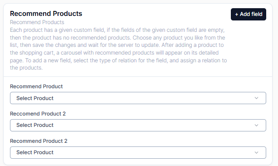Click the description line mentioning shopping cart carousel
Screen dimensions: 278x166
pos(114,53)
